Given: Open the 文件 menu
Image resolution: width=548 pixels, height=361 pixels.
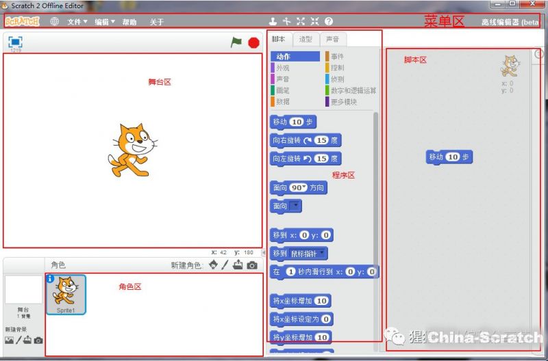Looking at the screenshot, I should point(77,22).
